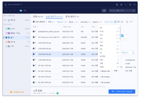
Task: Click the blue Recover 35275 files button
Action: [122, 92]
